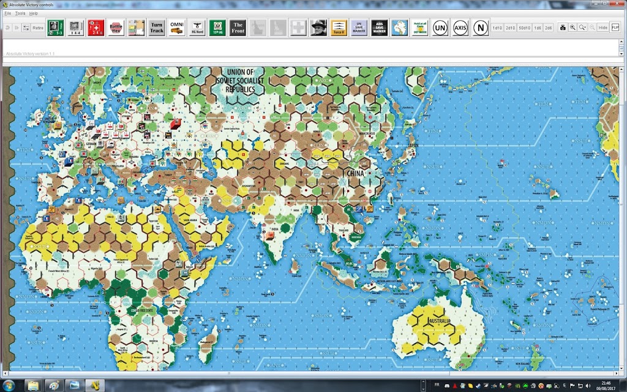Screen dimensions: 627x392
Task: Click the map vertical scrollbar down arrow
Action: point(621,368)
